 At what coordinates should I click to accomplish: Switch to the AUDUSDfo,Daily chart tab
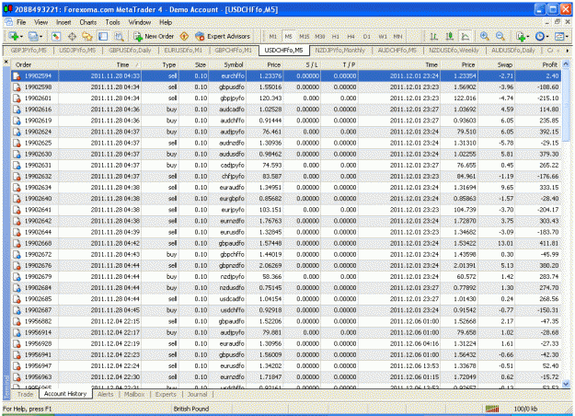(x=513, y=51)
